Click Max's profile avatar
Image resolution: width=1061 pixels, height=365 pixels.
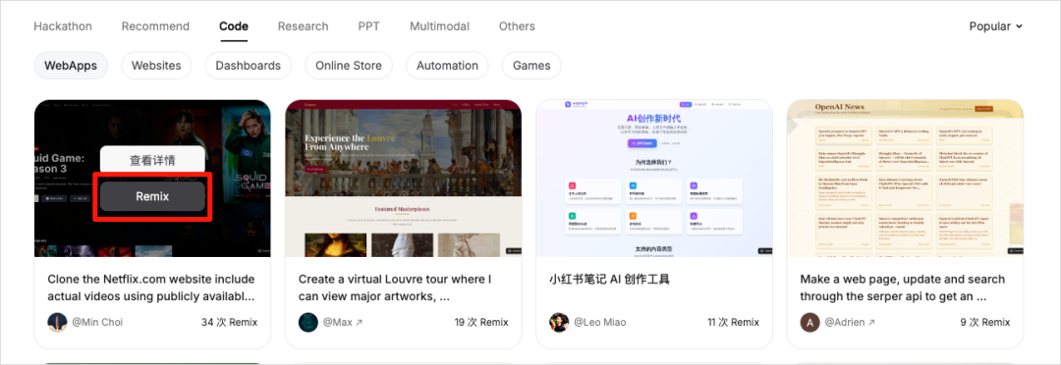[307, 322]
